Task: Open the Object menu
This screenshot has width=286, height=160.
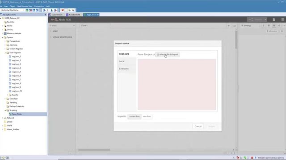Action: pos(13,6)
